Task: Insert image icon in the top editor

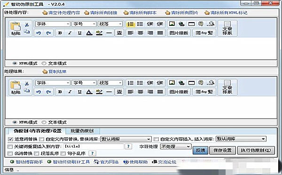Action: (172, 24)
